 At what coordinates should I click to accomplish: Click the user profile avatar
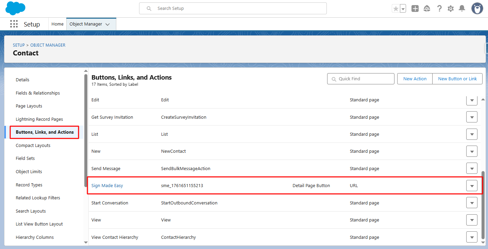click(477, 9)
